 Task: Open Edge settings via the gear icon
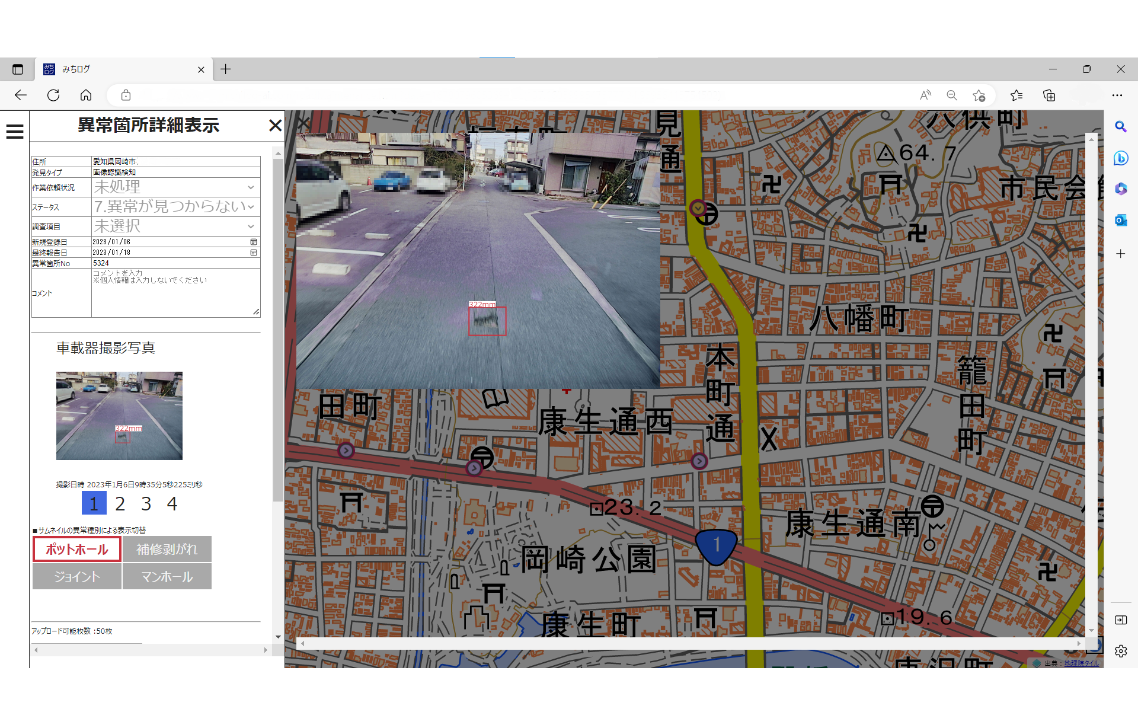point(1120,651)
